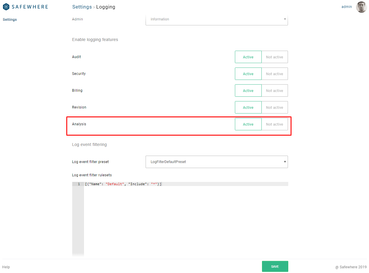Open Settings in the left sidebar
Image resolution: width=369 pixels, height=273 pixels.
point(10,19)
